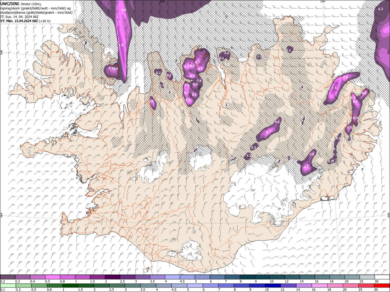Click the snow legend label '4.5'

tap(182, 281)
